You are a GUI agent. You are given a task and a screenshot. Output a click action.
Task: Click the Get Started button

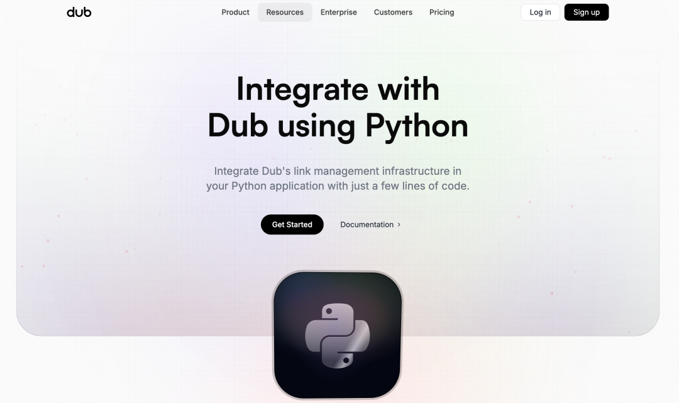[292, 224]
